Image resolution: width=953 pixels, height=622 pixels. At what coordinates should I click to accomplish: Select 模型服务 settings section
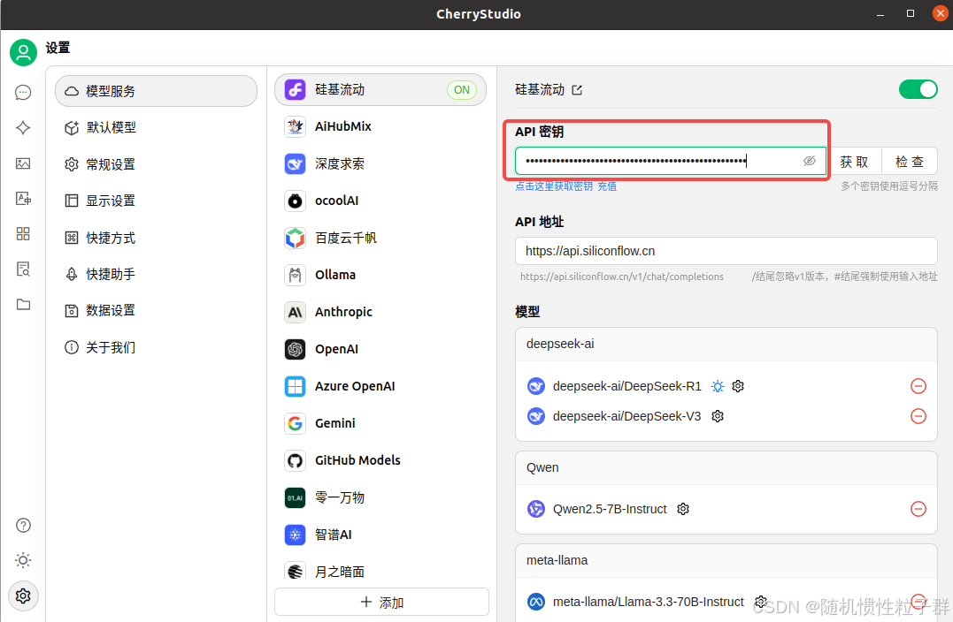tap(157, 91)
